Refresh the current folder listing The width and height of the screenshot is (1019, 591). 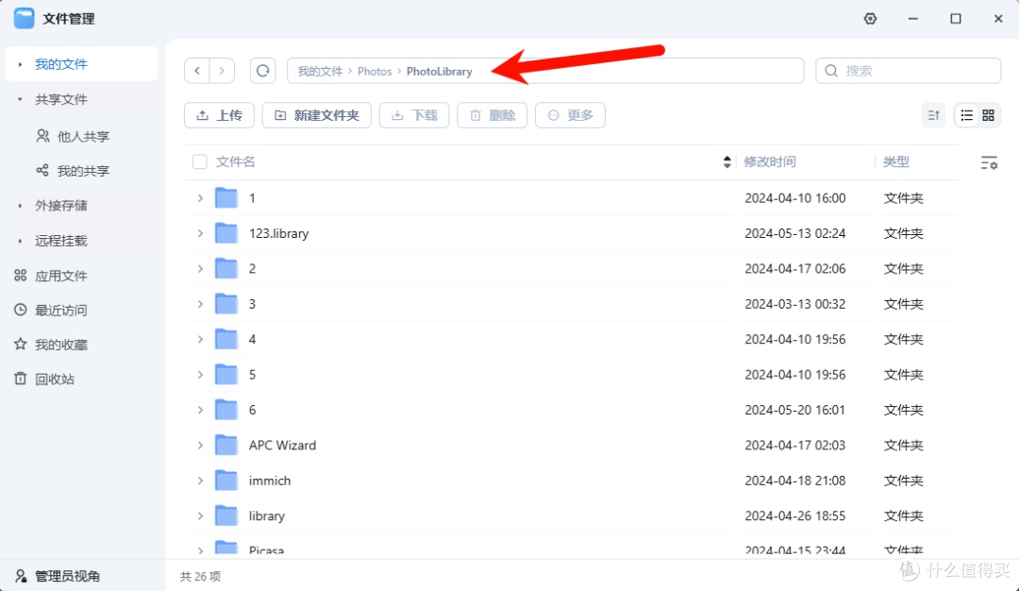[x=262, y=71]
